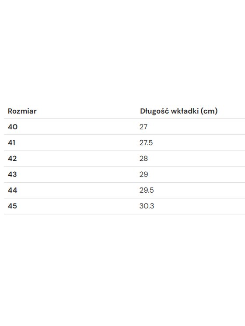Screen dimensions: 245x326
Task: Click the insole length value 27
Action: (x=143, y=127)
